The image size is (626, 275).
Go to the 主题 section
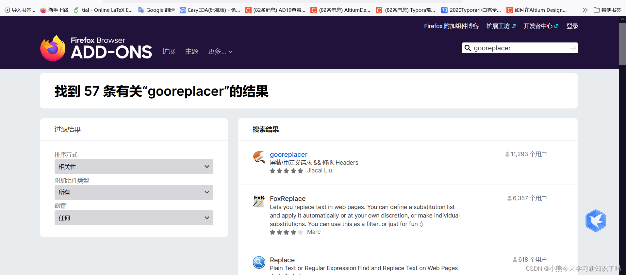pos(192,51)
